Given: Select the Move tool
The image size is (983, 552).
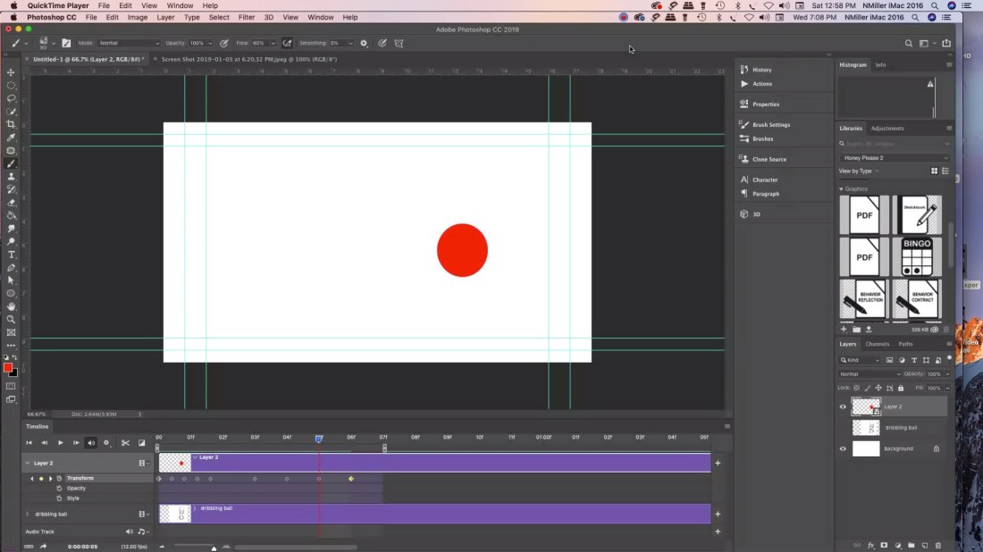Looking at the screenshot, I should (12, 72).
